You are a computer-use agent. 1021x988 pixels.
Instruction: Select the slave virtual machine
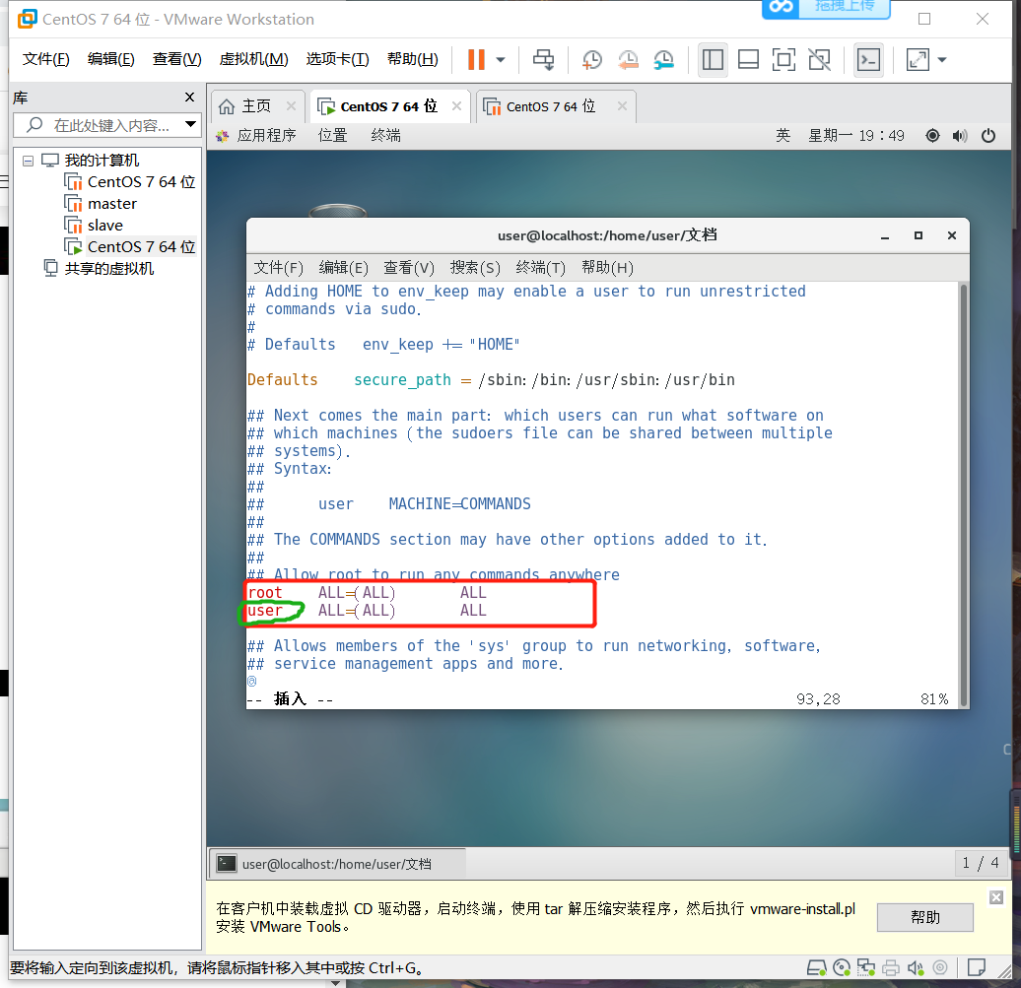click(94, 226)
